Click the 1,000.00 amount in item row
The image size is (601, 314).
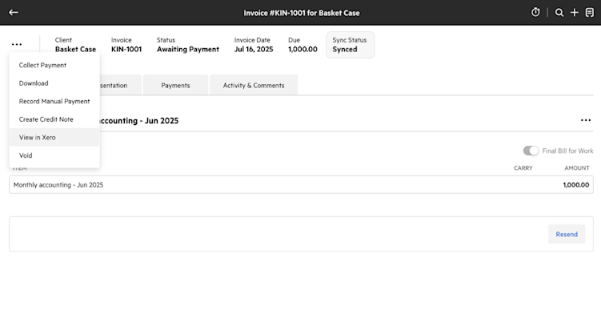click(x=575, y=185)
